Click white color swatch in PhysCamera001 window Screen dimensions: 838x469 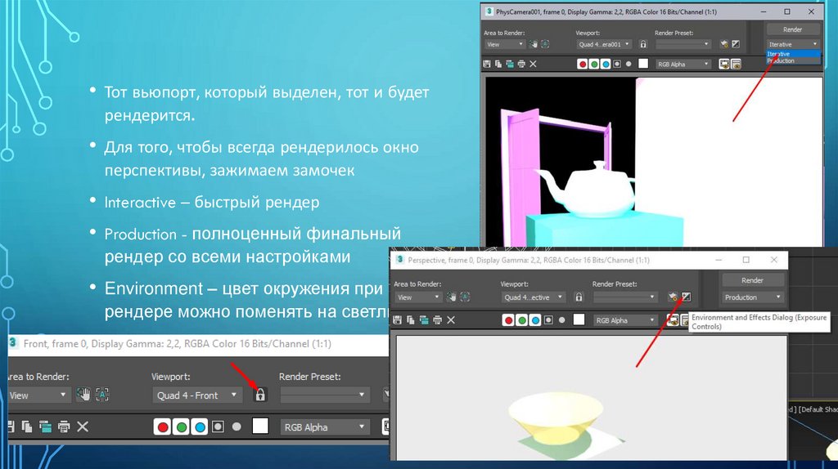click(x=643, y=64)
